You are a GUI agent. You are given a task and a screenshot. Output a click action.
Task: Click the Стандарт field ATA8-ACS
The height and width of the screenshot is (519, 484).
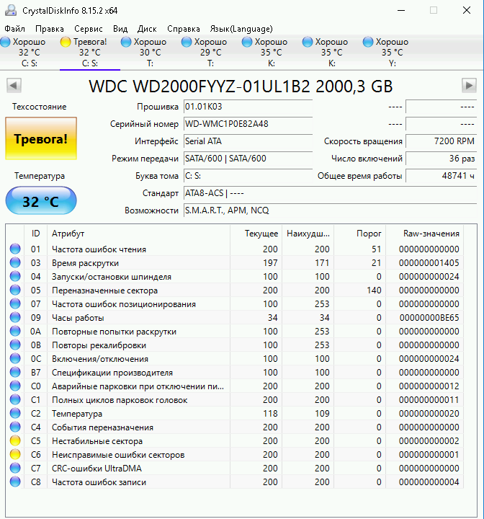coord(330,193)
